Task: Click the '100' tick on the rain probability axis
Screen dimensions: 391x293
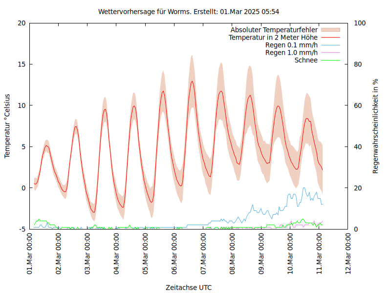Action: [x=359, y=23]
